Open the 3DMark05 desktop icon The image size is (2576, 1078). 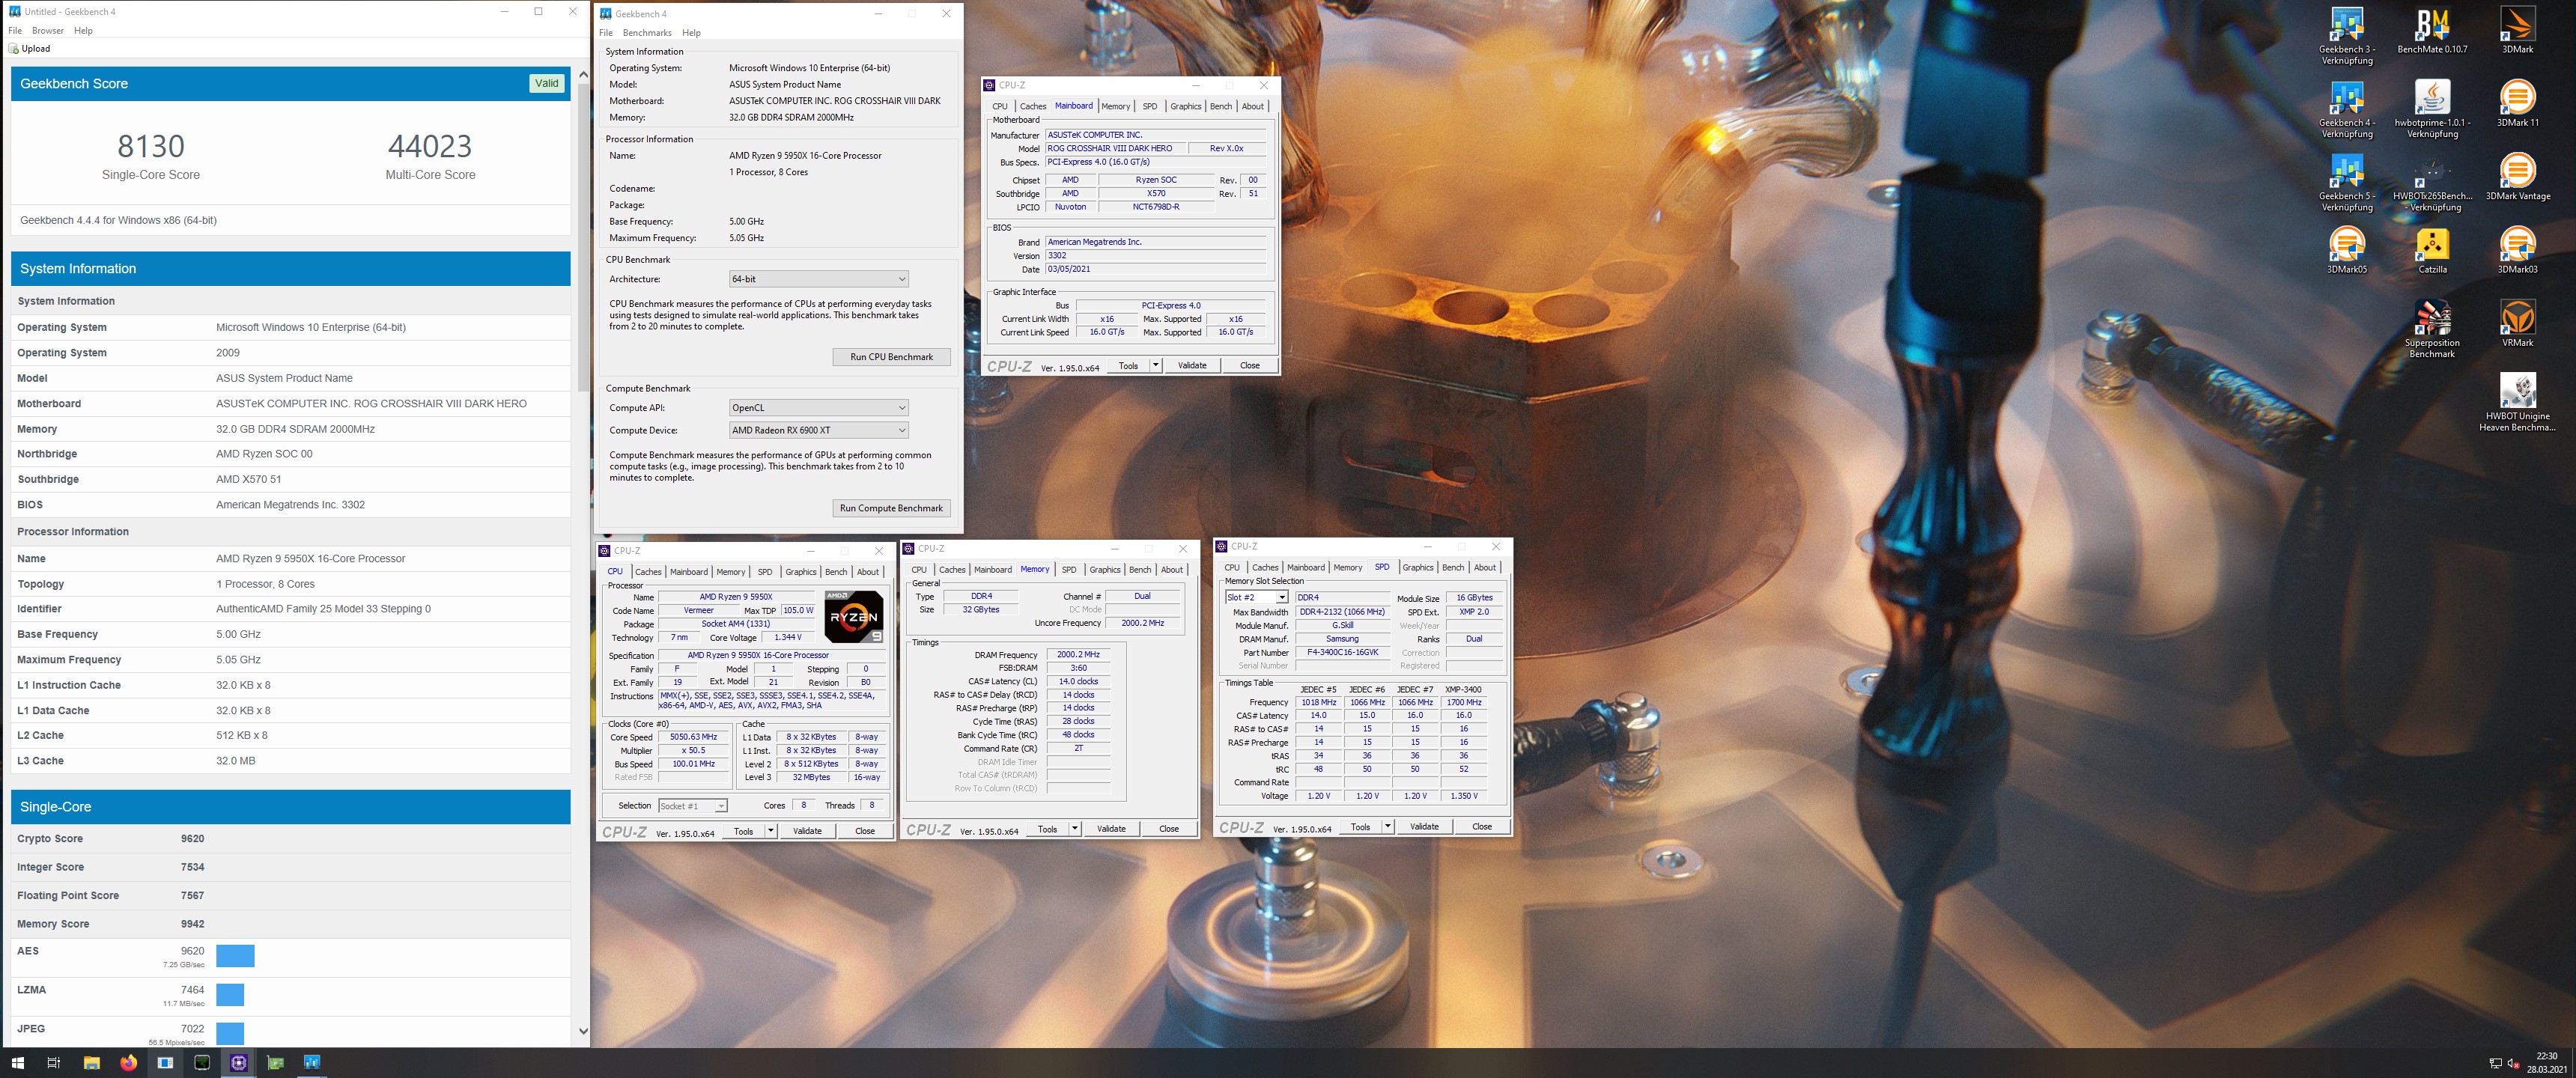[2346, 250]
